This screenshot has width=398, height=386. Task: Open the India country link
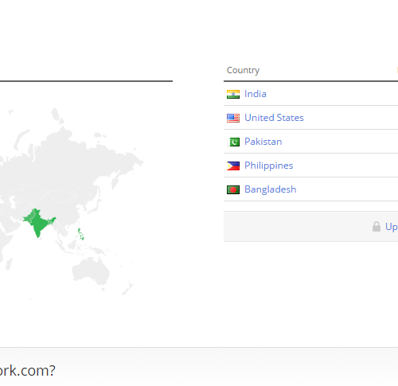point(256,94)
